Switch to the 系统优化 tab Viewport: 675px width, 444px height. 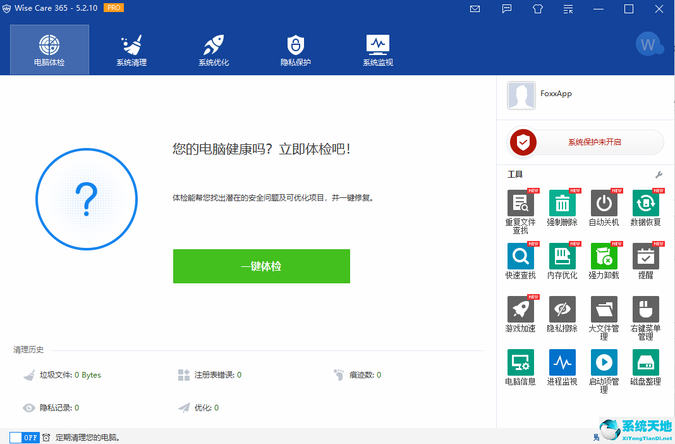(214, 49)
